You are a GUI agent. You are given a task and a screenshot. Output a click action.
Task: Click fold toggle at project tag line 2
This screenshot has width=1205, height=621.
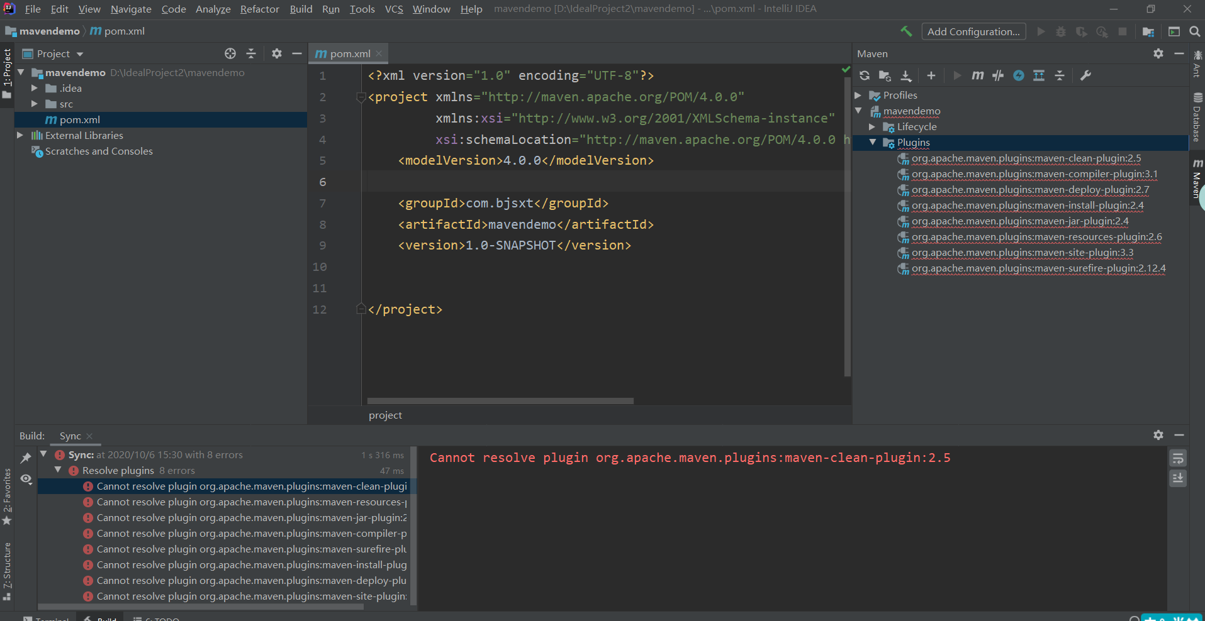click(361, 97)
